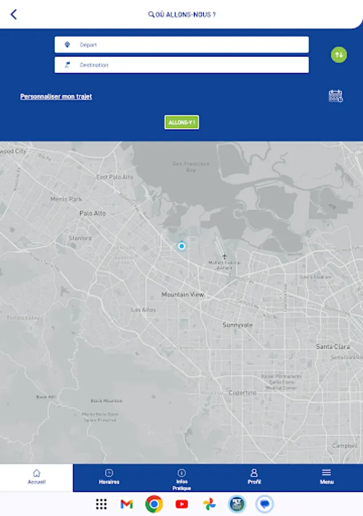Viewport: 363px width, 516px height.
Task: Open the transit app icon in taskbar
Action: pyautogui.click(x=237, y=504)
